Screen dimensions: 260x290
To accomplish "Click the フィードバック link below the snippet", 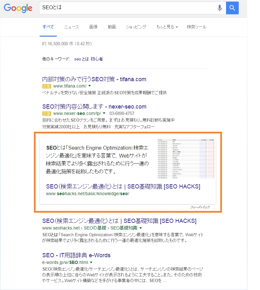I will click(x=200, y=207).
